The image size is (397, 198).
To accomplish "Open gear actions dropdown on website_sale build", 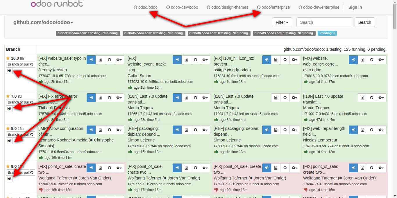I will 119,60.
